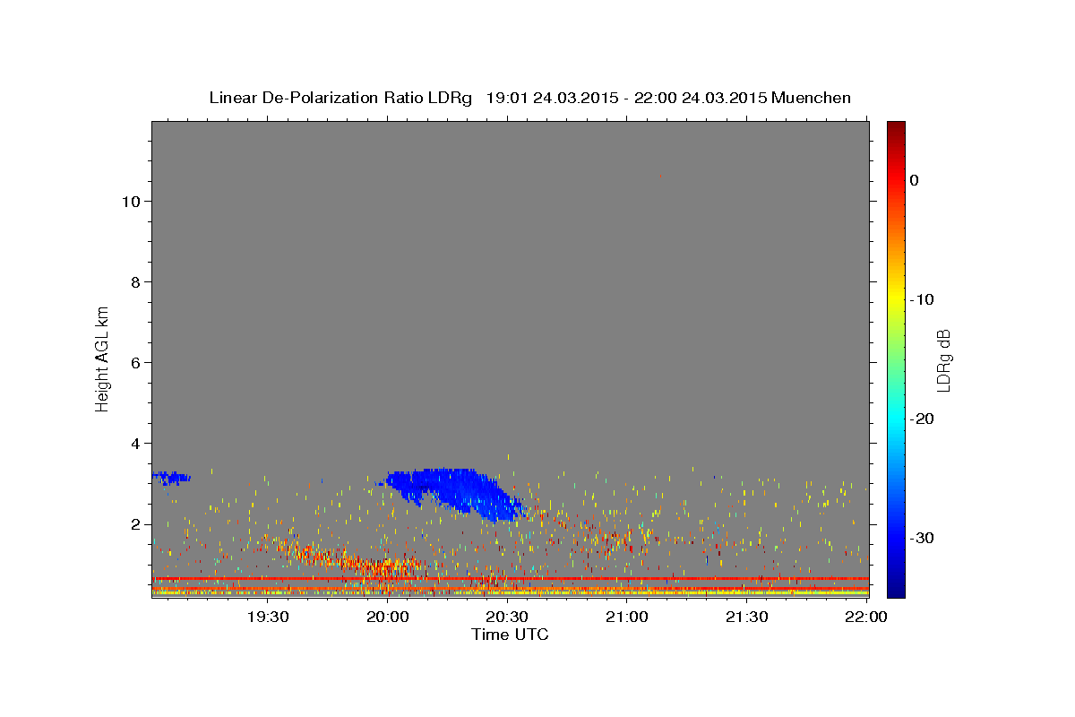Pick the dark blue bottom of colorbar
The image size is (1075, 717).
[x=896, y=590]
